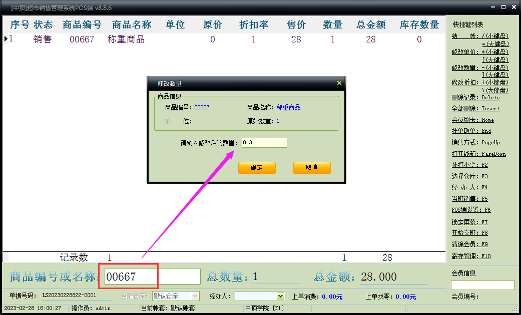The height and width of the screenshot is (315, 521).
Task: Click 删除记录: Delete shortcut
Action: pos(476,97)
